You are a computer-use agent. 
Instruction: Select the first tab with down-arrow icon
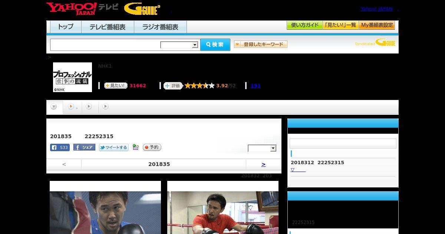[54, 107]
